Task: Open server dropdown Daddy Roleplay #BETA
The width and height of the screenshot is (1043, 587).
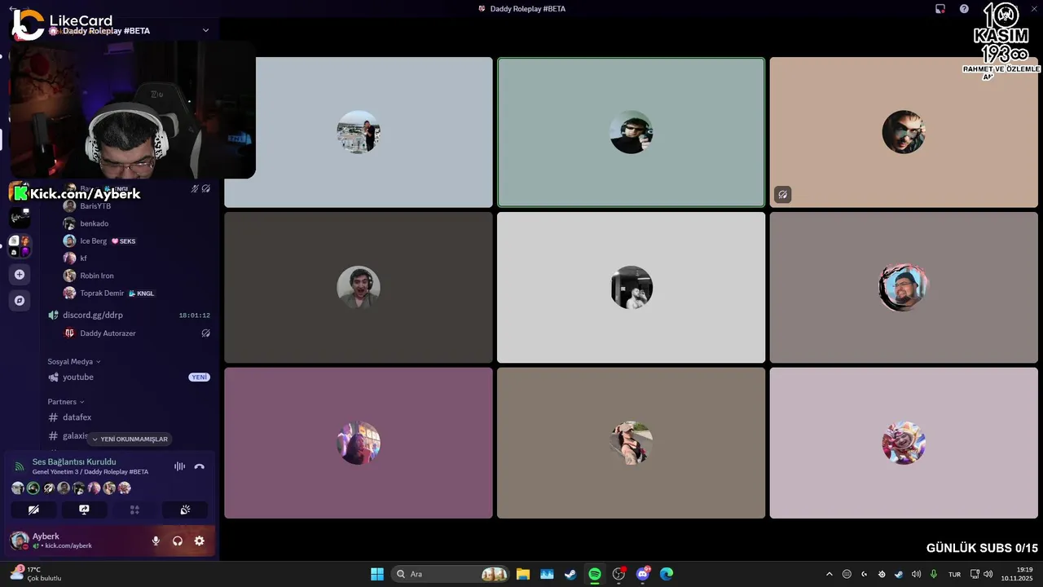Action: pyautogui.click(x=130, y=30)
